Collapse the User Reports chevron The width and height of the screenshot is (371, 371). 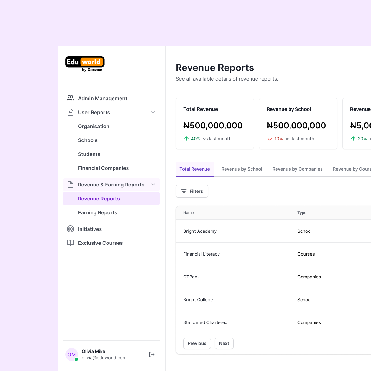click(153, 112)
